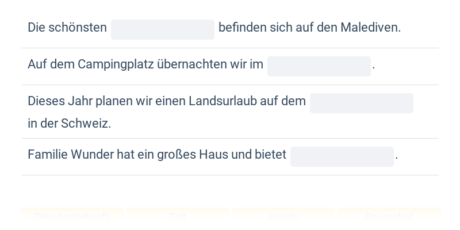Image resolution: width=460 pixels, height=230 pixels.
Task: Choose the "Zelt" word chip
Action: point(178,217)
